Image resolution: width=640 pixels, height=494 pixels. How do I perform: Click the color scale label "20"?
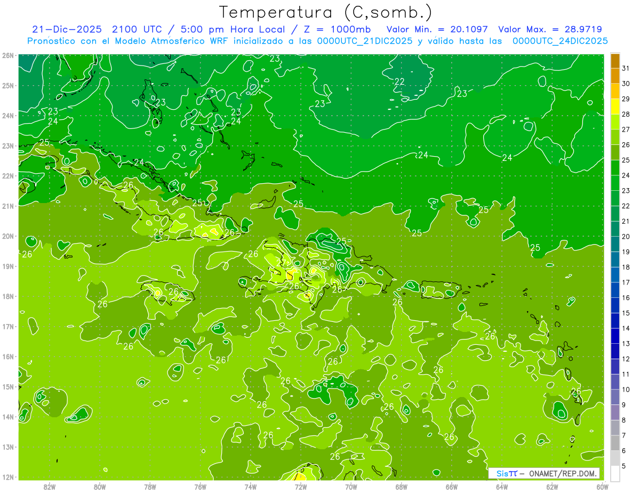pyautogui.click(x=626, y=236)
